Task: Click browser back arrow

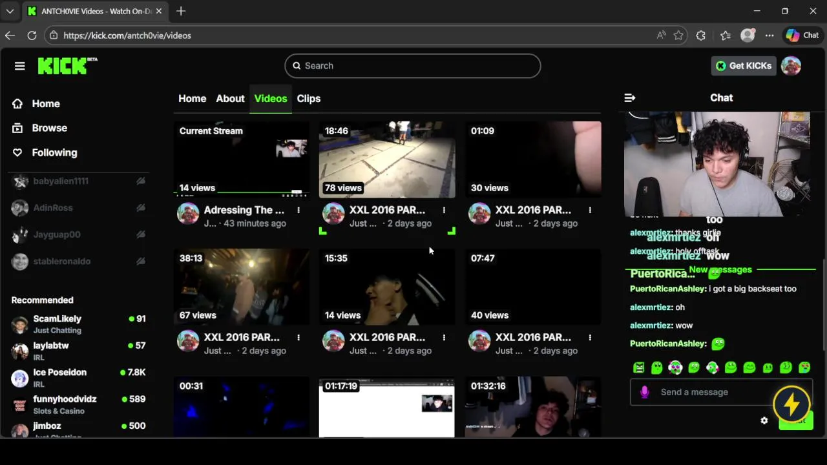Action: coord(10,36)
